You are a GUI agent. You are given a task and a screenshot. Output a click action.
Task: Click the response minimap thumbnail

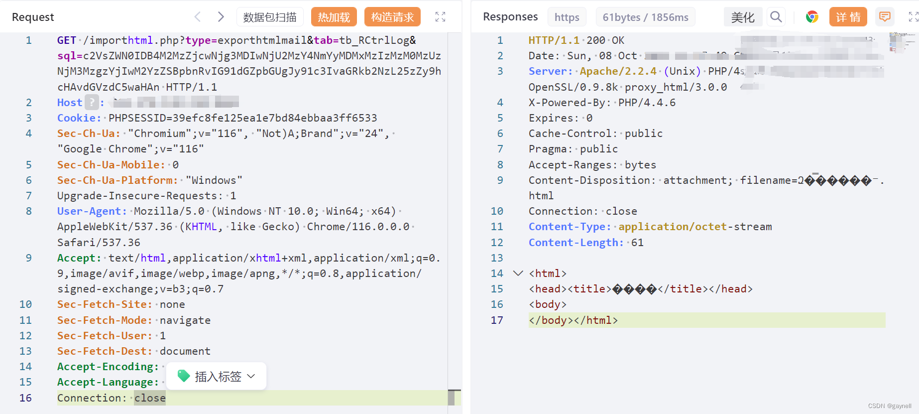coord(902,42)
